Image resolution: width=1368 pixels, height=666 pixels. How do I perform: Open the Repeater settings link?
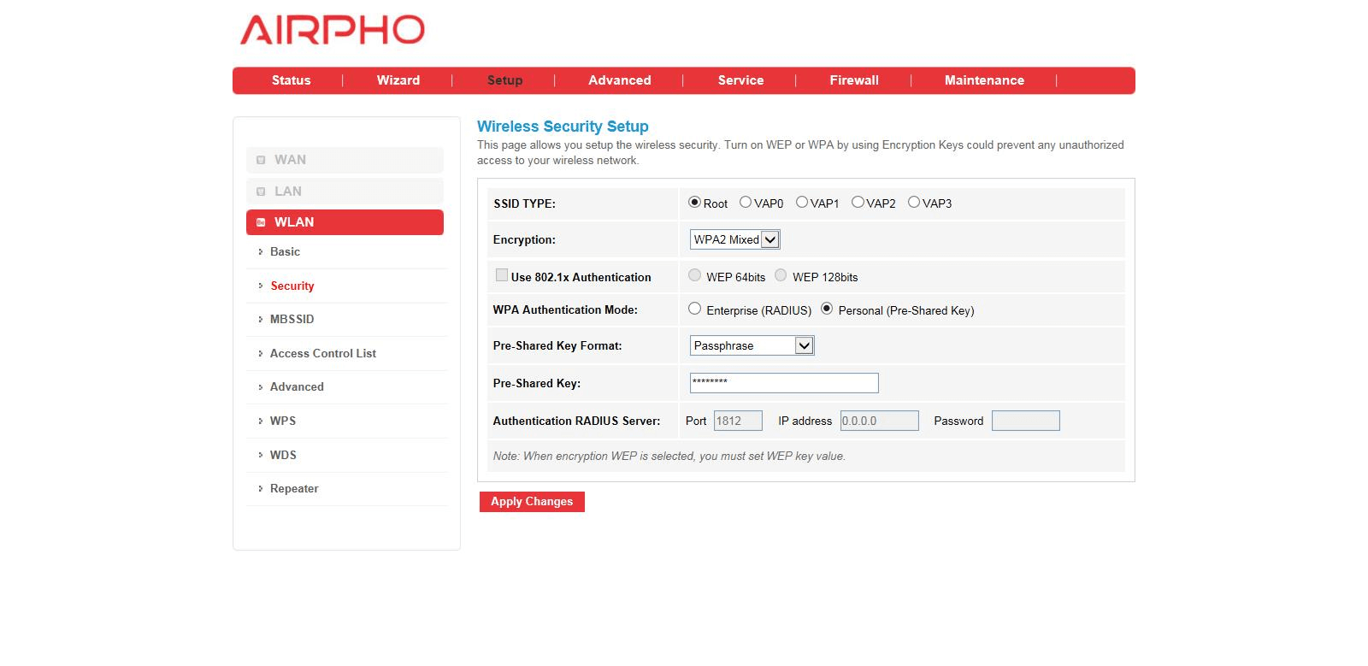(294, 489)
